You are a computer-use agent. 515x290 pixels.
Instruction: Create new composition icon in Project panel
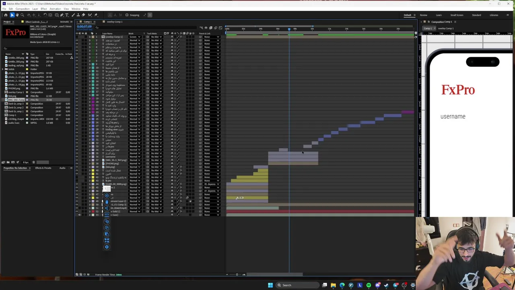[13, 162]
